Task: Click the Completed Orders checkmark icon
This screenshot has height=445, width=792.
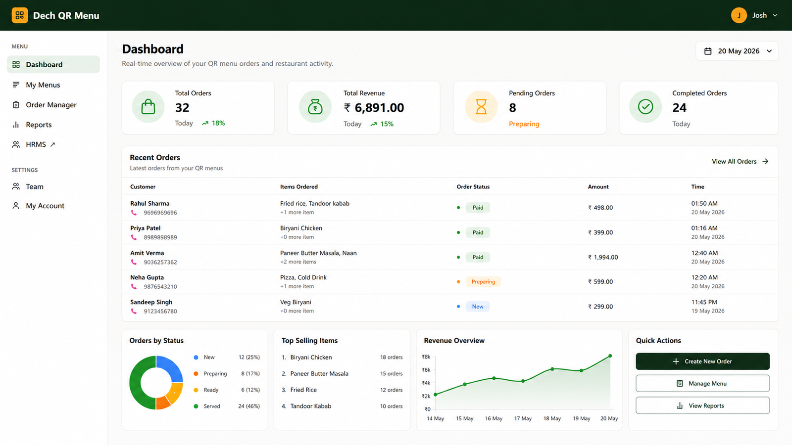Action: [645, 107]
